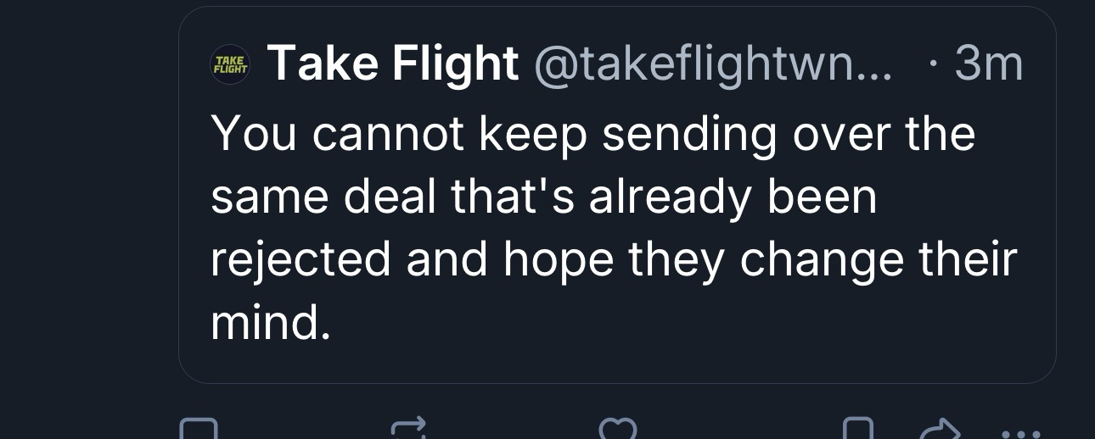The width and height of the screenshot is (1095, 439).
Task: Visit the @takeflightwn handle link
Action: (711, 64)
